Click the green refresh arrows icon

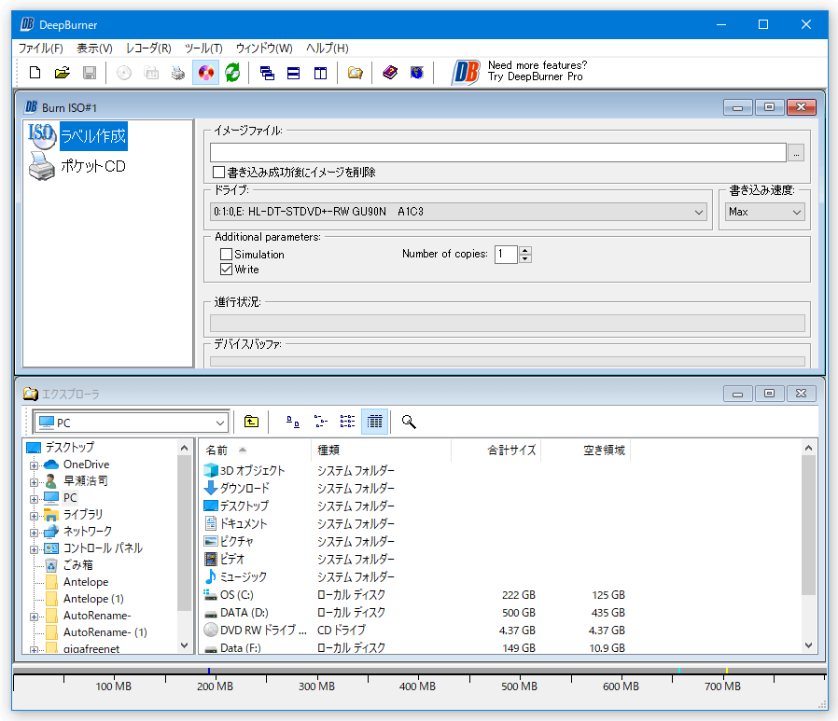pyautogui.click(x=232, y=73)
